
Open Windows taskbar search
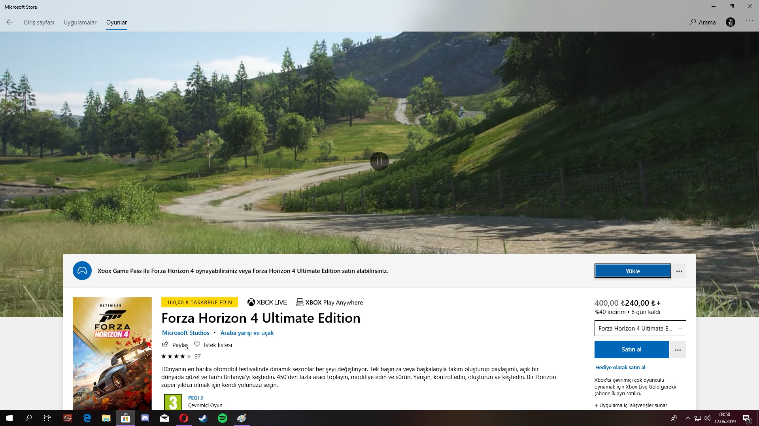pos(28,418)
